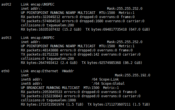Click as0t3 TX bytes (86.2 GiB)
This screenshot has width=175, height=110.
coord(112,63)
